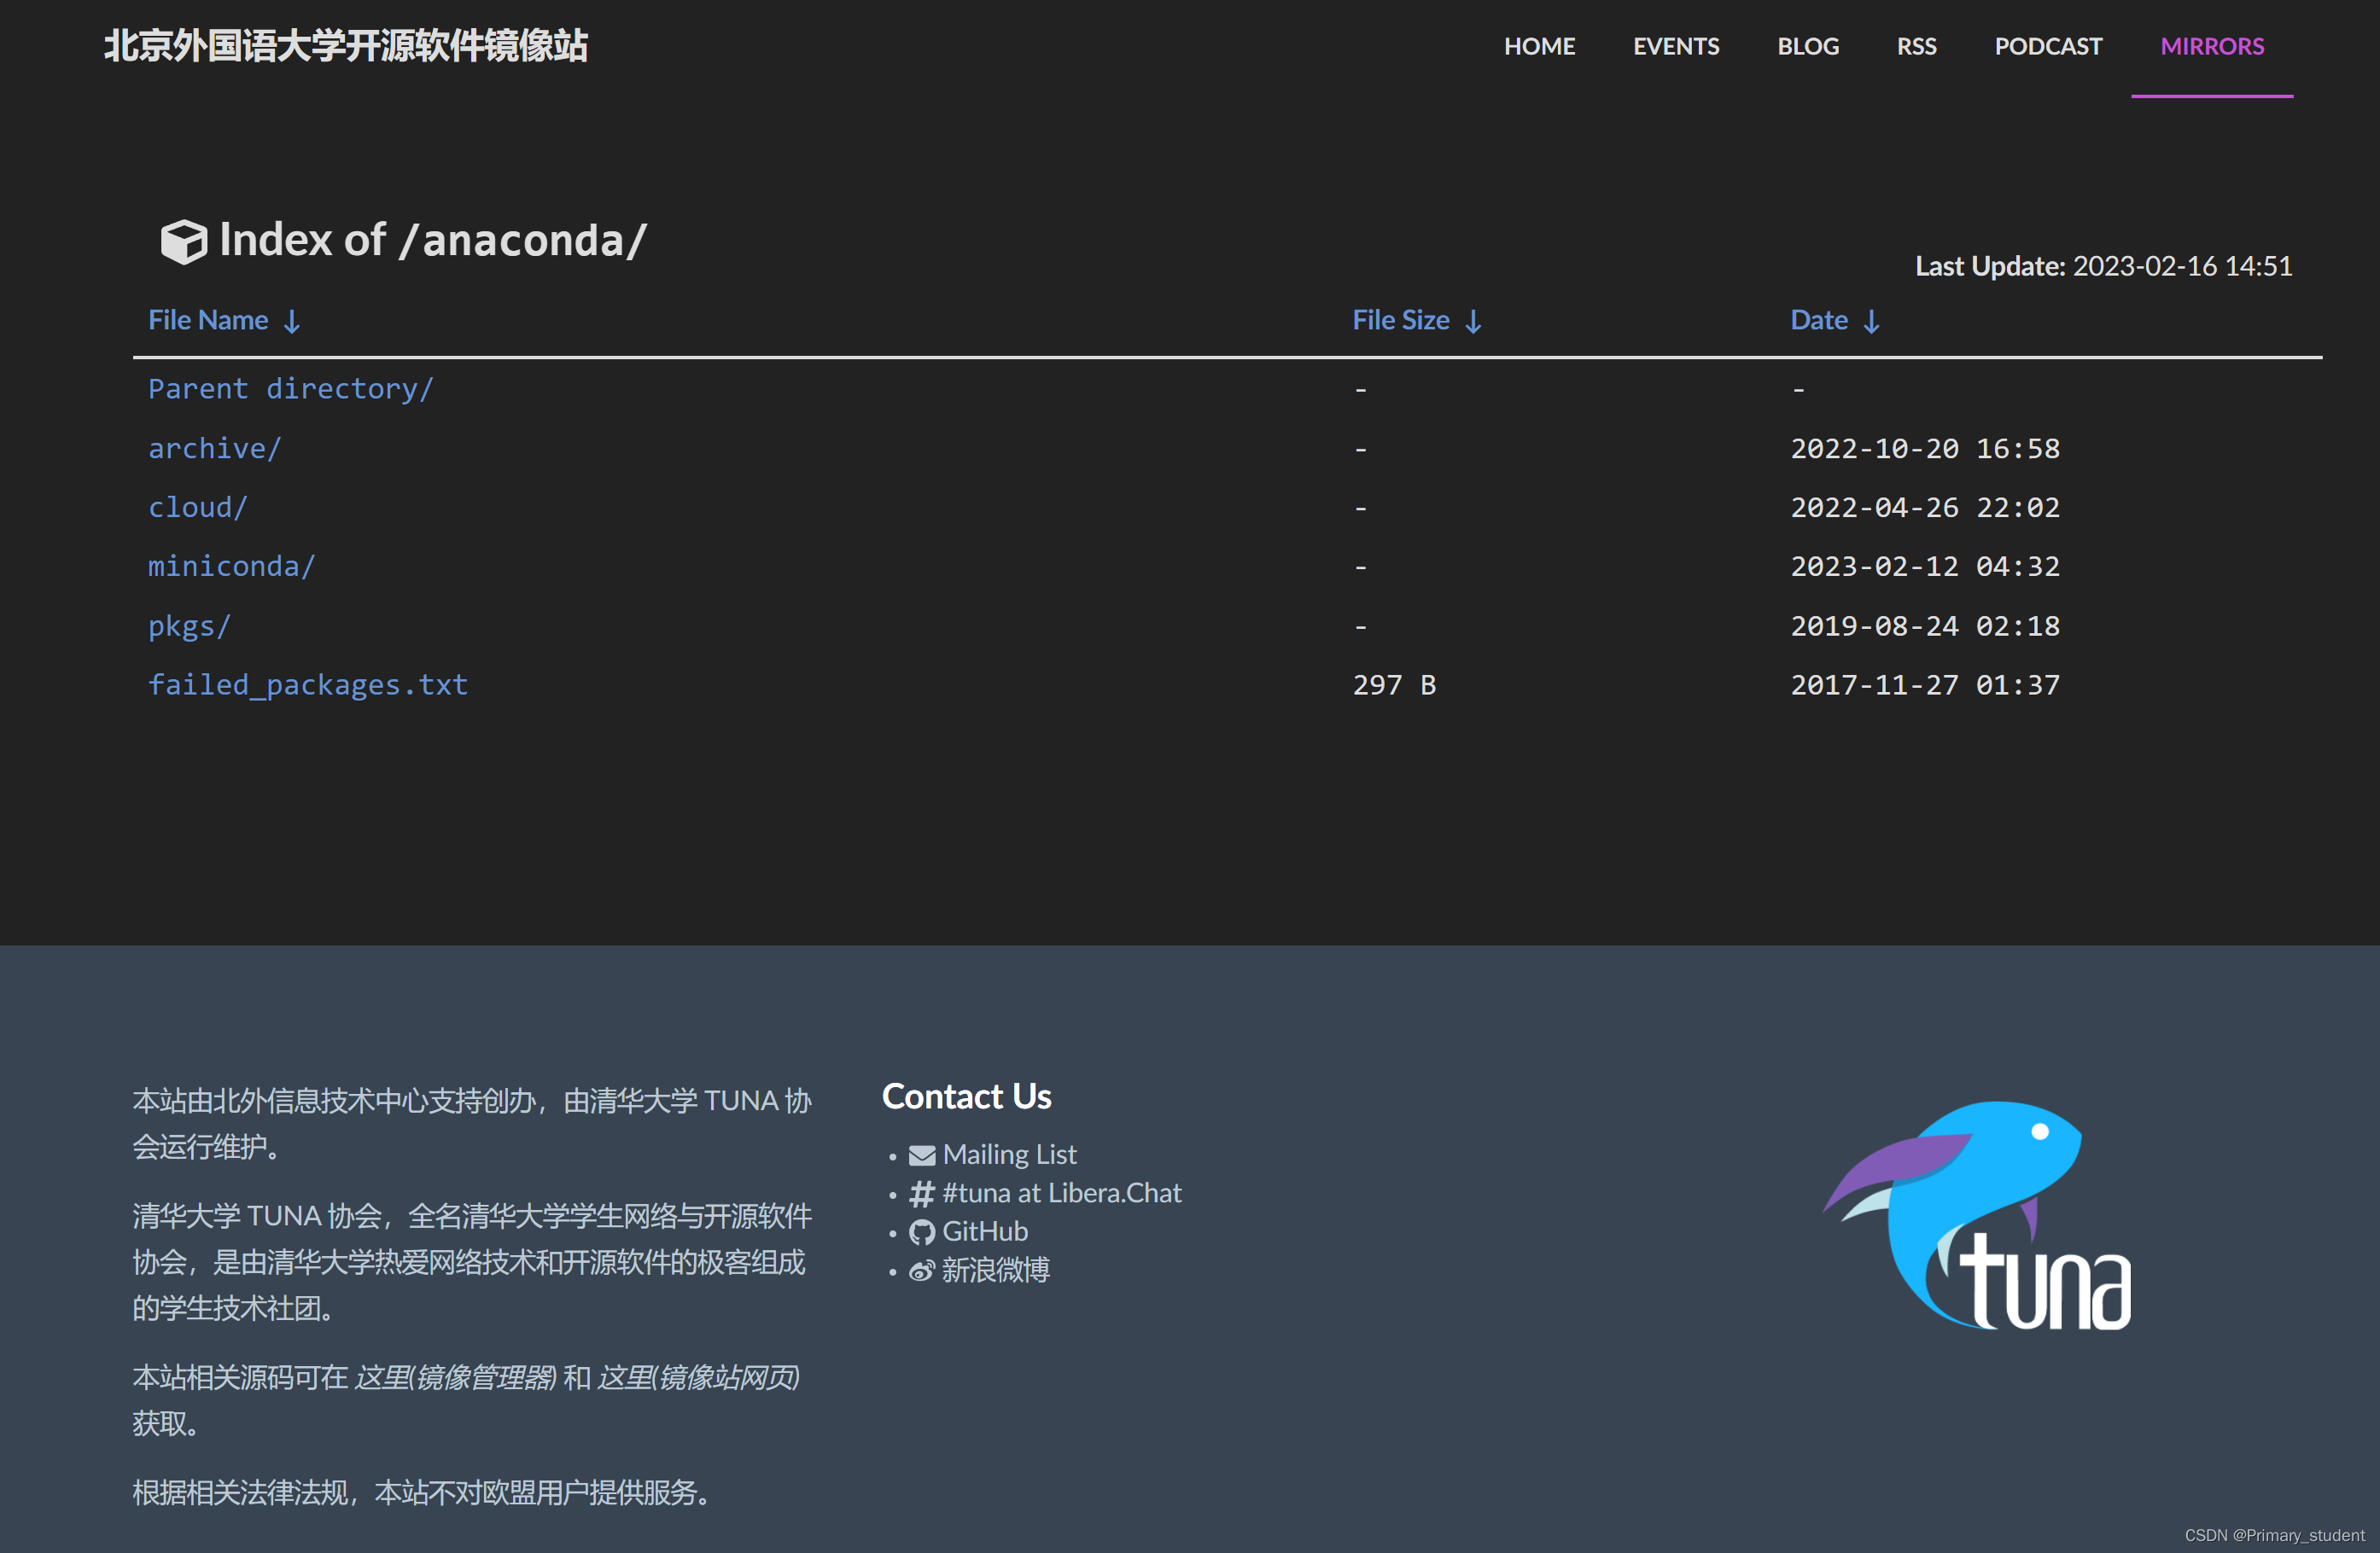The width and height of the screenshot is (2380, 1553).
Task: Select the PODCAST navigation item
Action: pos(2048,46)
